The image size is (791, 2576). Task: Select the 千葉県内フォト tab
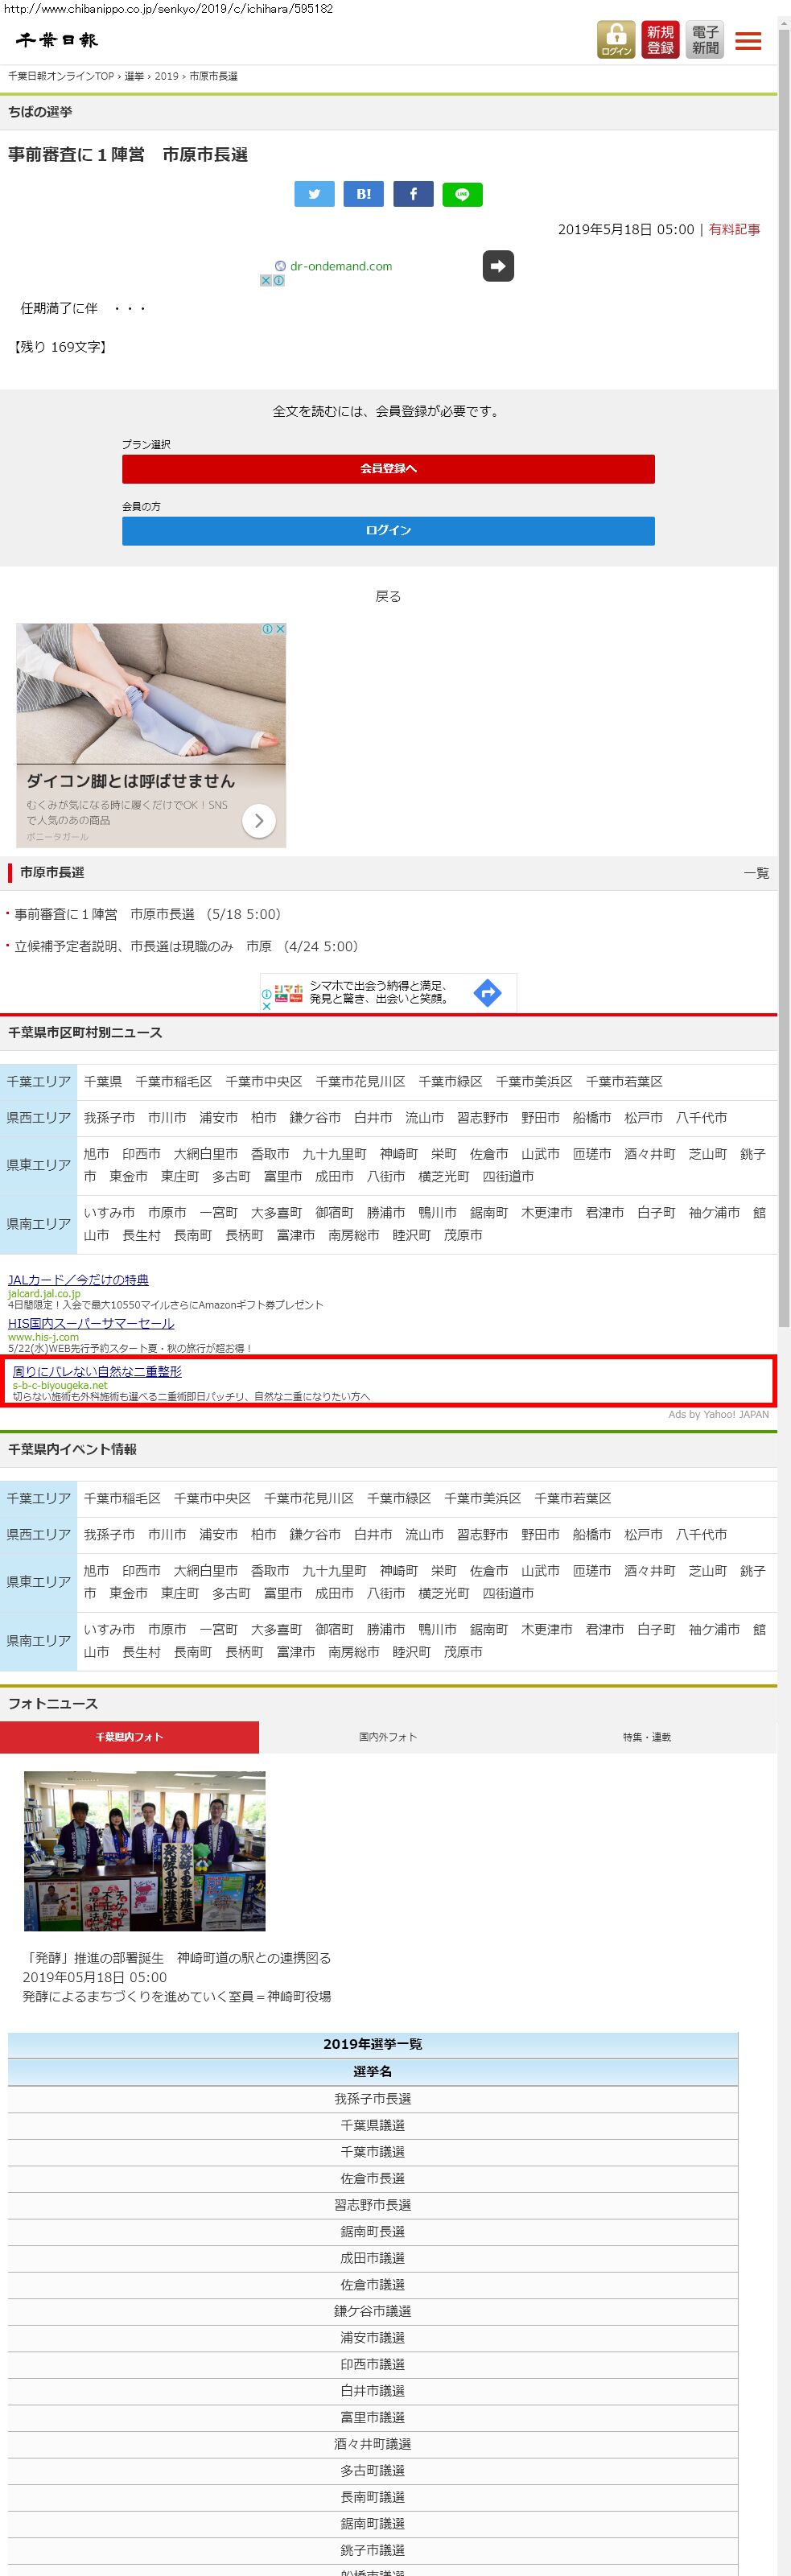tap(129, 1737)
